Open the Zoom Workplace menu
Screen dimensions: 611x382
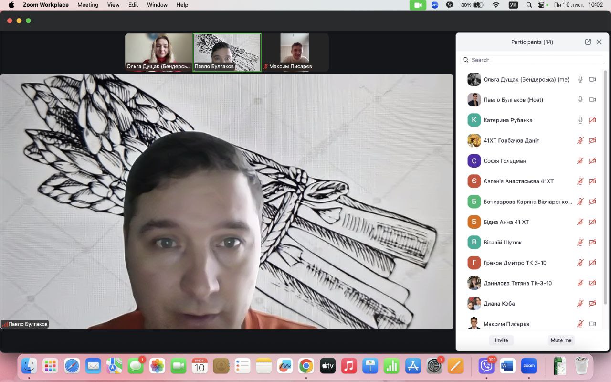coord(46,5)
